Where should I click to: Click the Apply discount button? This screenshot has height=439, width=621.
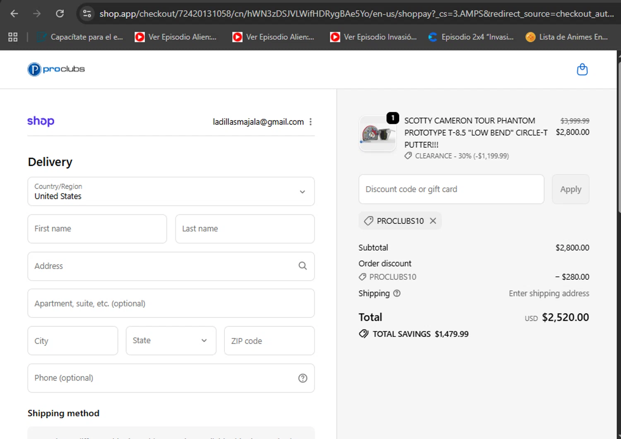tap(570, 189)
